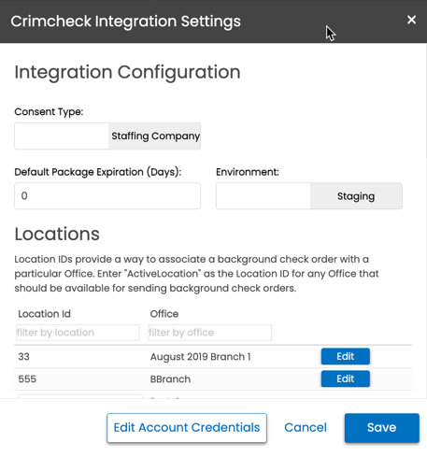
Task: Cancel the integration settings changes
Action: [x=306, y=428]
